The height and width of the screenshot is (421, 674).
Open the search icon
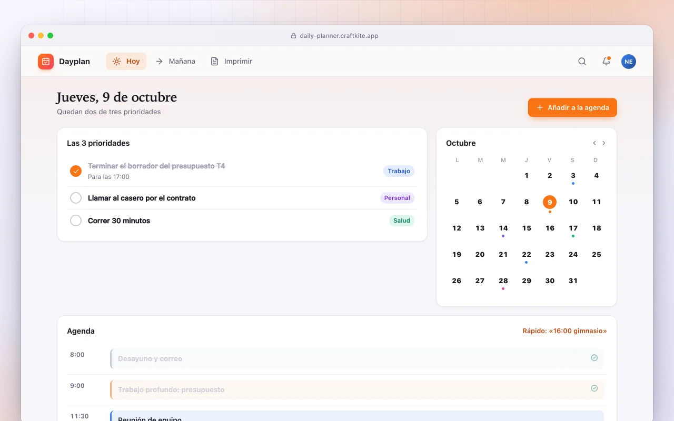[582, 62]
